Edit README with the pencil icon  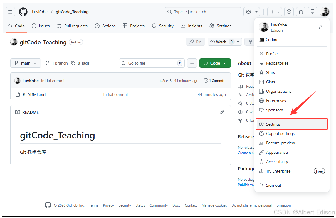[221, 112]
